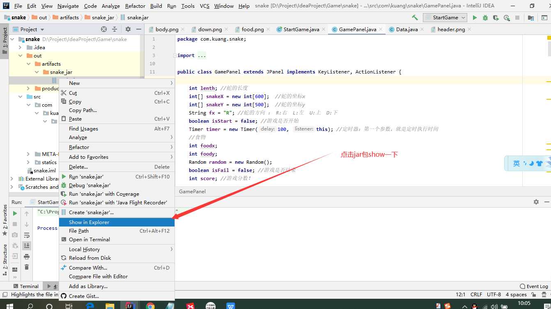Close the body.png tab

[182, 29]
